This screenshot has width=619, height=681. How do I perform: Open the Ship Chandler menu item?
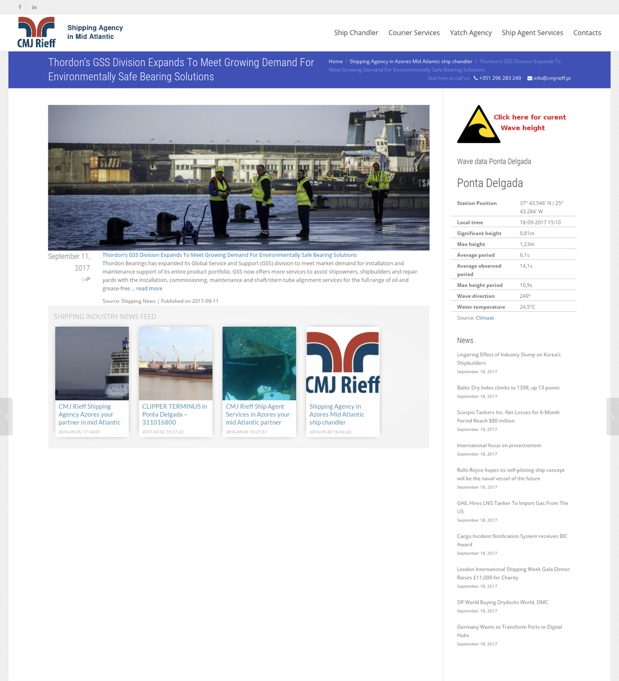pos(356,33)
